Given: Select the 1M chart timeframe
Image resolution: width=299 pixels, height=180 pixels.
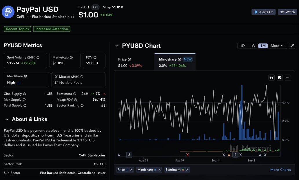Looking at the screenshot, I should (263, 46).
